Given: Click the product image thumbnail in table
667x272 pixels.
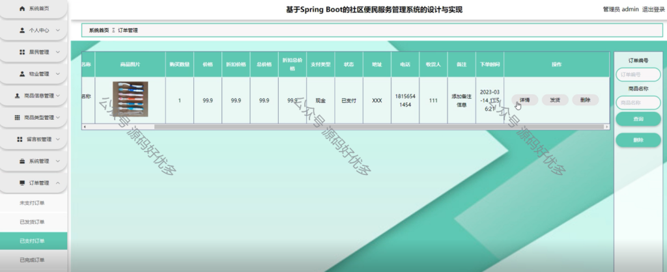Looking at the screenshot, I should (130, 99).
